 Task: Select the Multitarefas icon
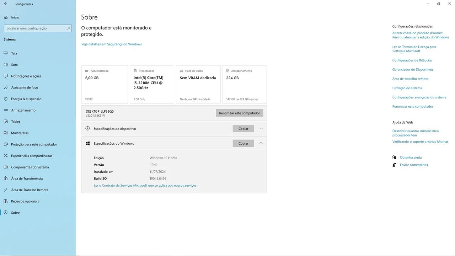click(5, 133)
